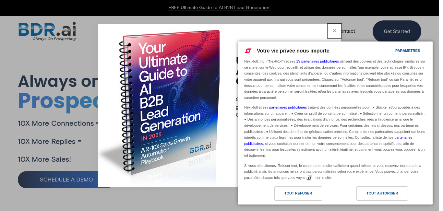Open the Contact navigation item
The image size is (443, 211).
(x=348, y=31)
